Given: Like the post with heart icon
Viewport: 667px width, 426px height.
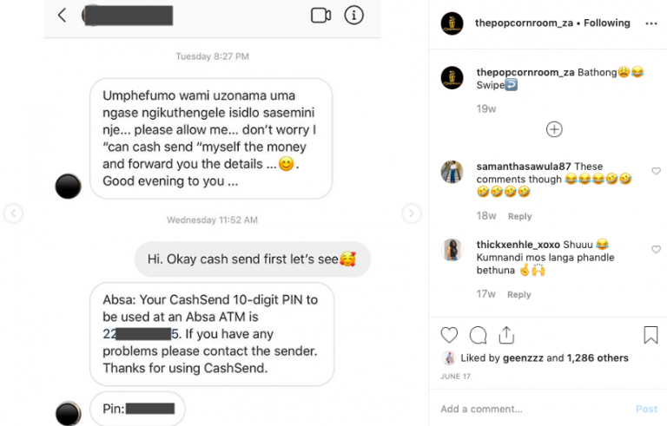Looking at the screenshot, I should pyautogui.click(x=449, y=335).
